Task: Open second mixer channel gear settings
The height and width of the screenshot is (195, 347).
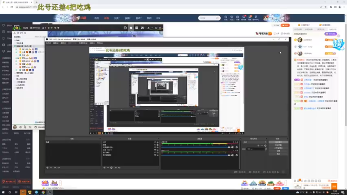Action: click(236, 155)
